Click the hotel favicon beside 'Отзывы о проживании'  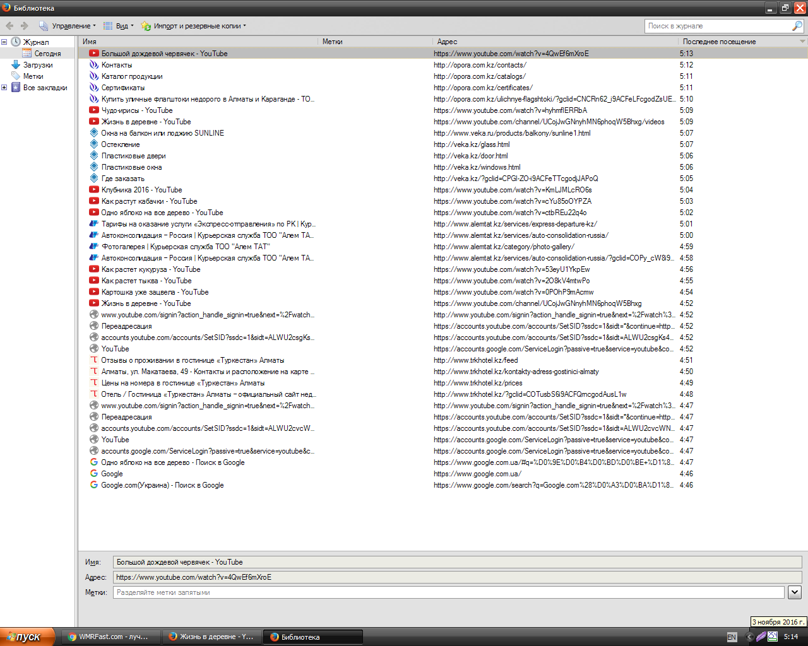pyautogui.click(x=94, y=360)
